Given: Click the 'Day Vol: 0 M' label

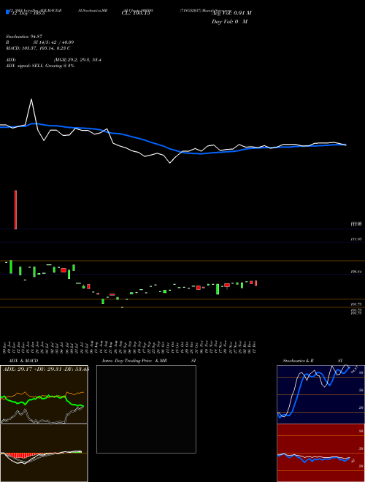Looking at the screenshot, I should 229,22.
